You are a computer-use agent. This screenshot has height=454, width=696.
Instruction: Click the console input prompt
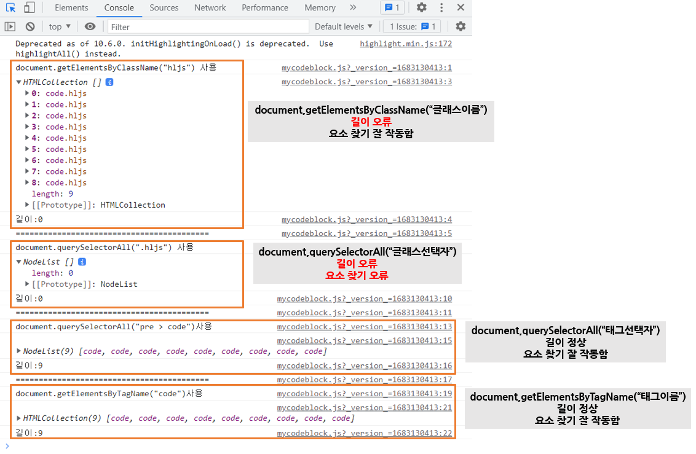point(235,446)
